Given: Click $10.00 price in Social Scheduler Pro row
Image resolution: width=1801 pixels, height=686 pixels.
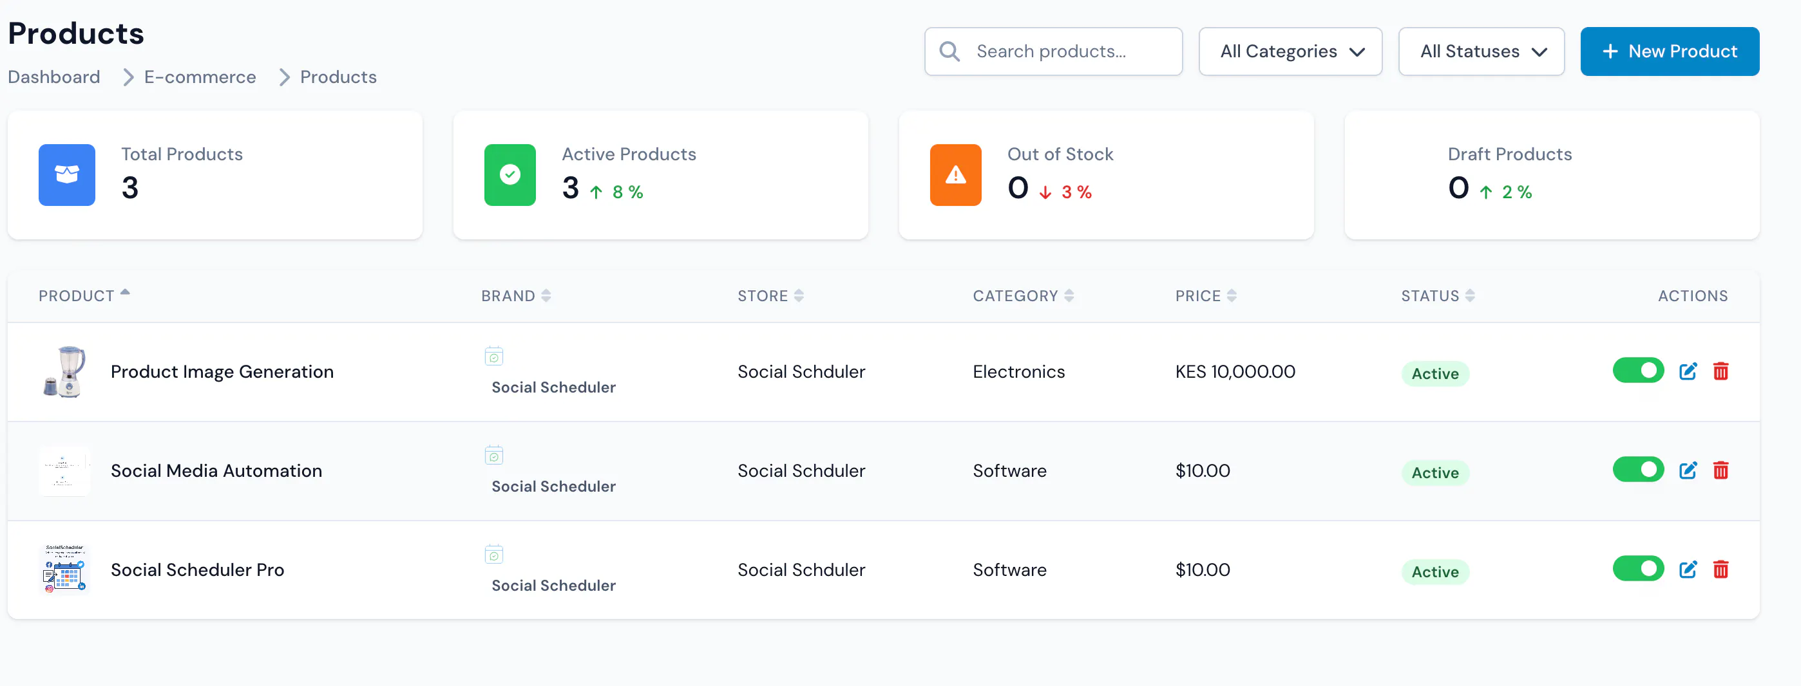Looking at the screenshot, I should tap(1203, 570).
